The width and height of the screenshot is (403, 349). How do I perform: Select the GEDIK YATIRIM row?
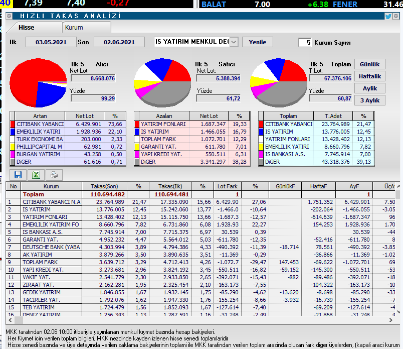click(x=200, y=292)
